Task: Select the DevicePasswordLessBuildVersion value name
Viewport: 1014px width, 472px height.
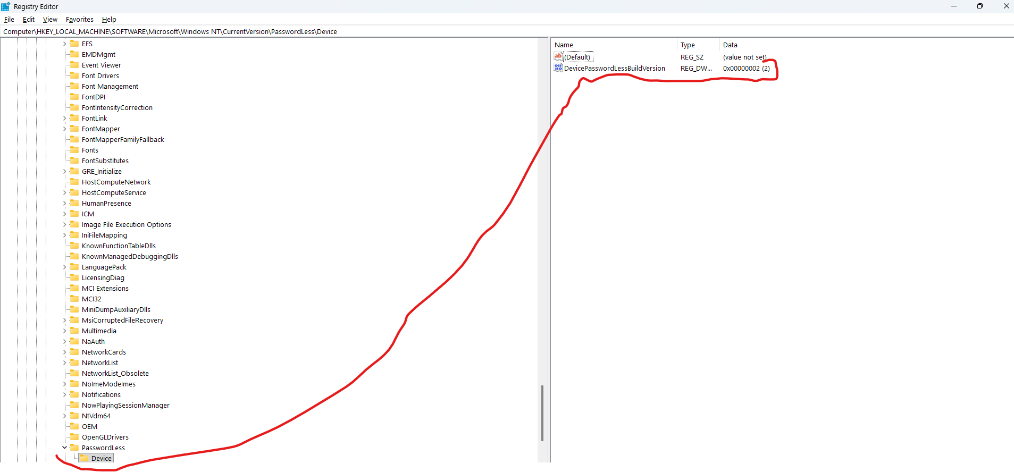Action: (x=615, y=68)
